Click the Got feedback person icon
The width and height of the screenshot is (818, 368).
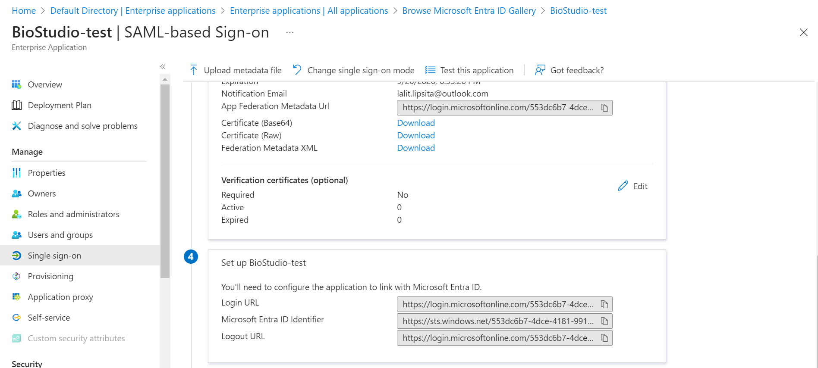(540, 70)
